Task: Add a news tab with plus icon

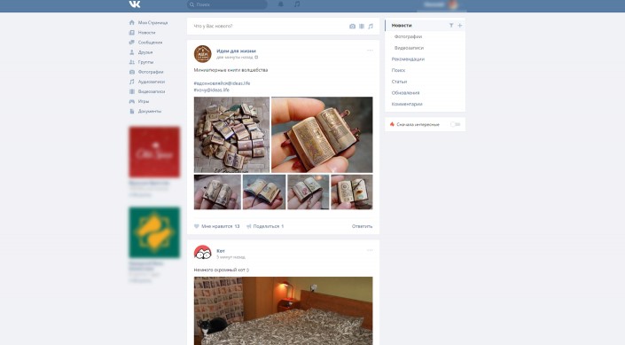Action: click(x=459, y=25)
